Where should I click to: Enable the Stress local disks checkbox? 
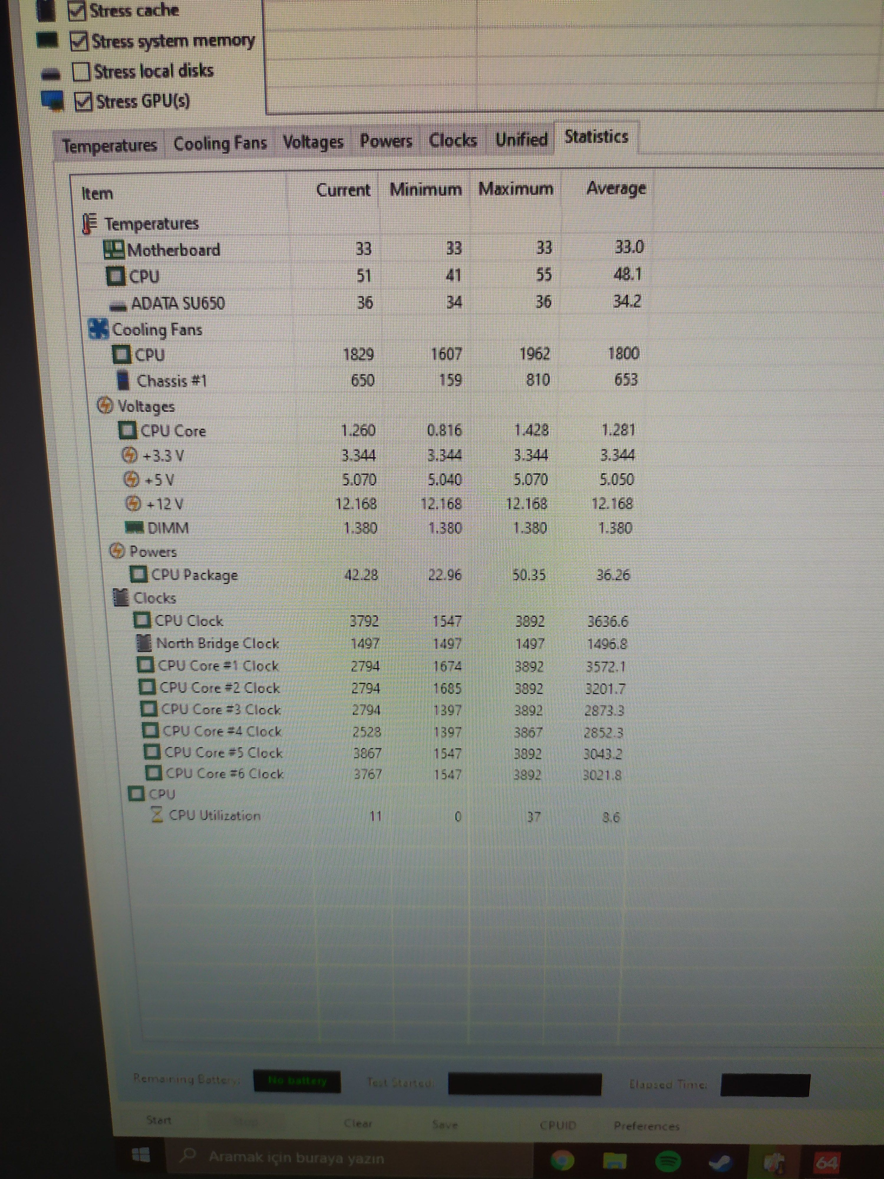[81, 71]
